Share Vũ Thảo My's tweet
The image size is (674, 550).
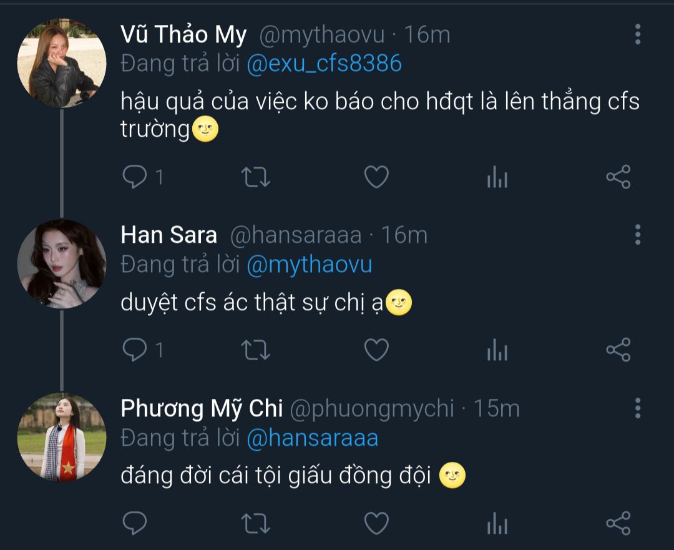pyautogui.click(x=618, y=177)
